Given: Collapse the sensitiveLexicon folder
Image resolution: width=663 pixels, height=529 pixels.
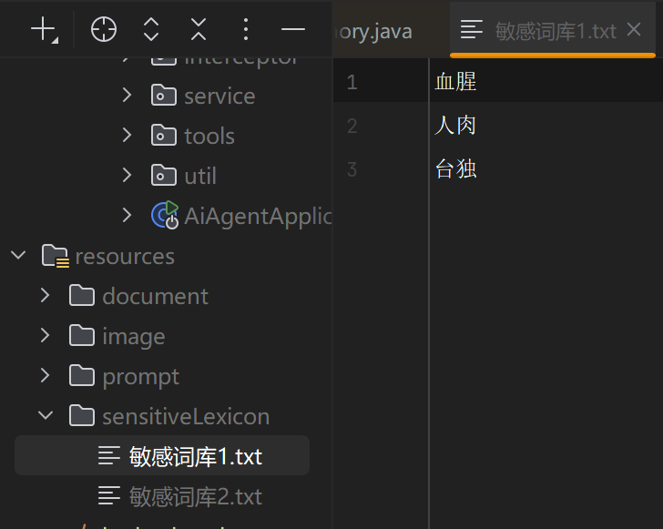Looking at the screenshot, I should 46,416.
